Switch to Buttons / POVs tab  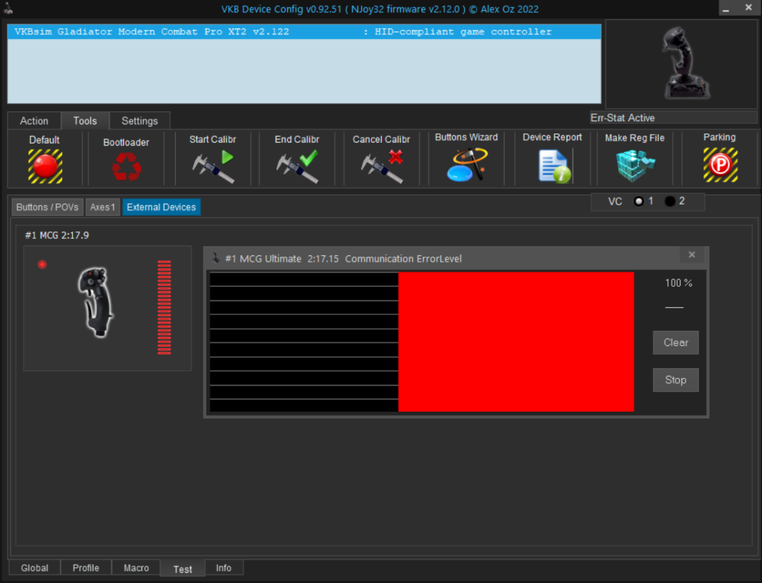[47, 207]
